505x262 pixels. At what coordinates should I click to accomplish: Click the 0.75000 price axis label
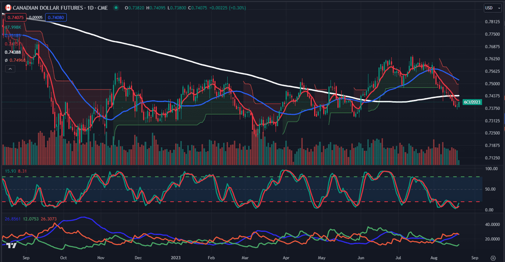(x=492, y=84)
